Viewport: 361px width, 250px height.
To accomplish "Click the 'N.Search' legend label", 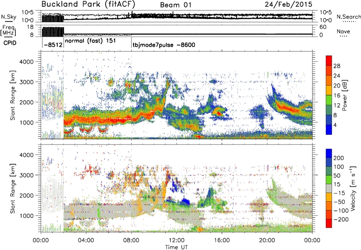I will (348, 17).
